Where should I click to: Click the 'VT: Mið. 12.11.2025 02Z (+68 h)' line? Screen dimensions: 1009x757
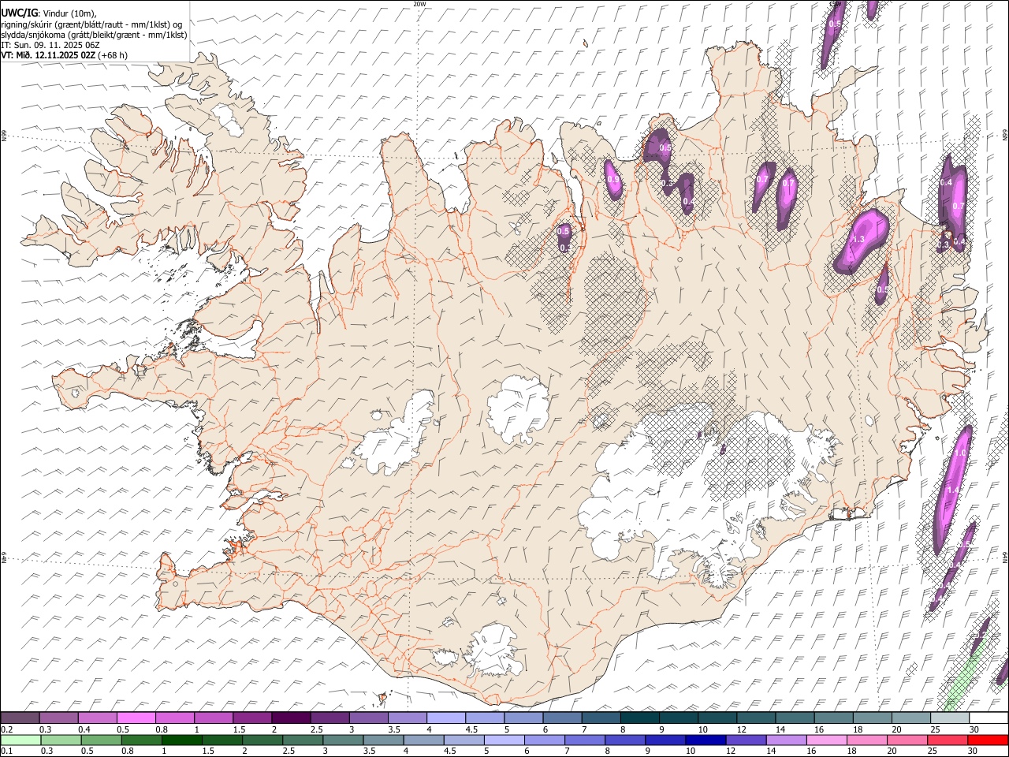coord(65,55)
